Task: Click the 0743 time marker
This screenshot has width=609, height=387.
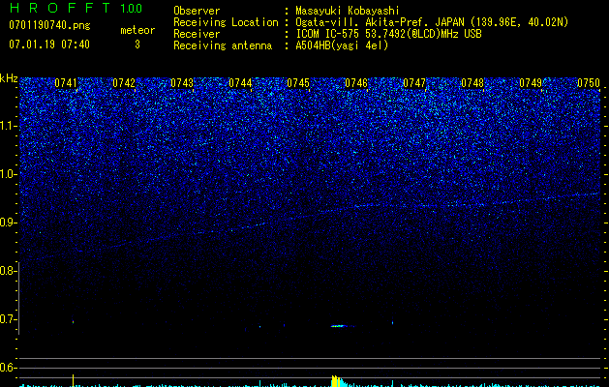Action: [x=182, y=83]
